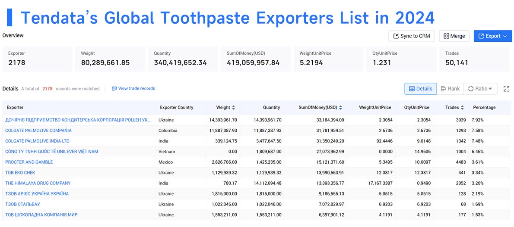Select the SumOfMoney 419,059,957.84 overview card

256,59
